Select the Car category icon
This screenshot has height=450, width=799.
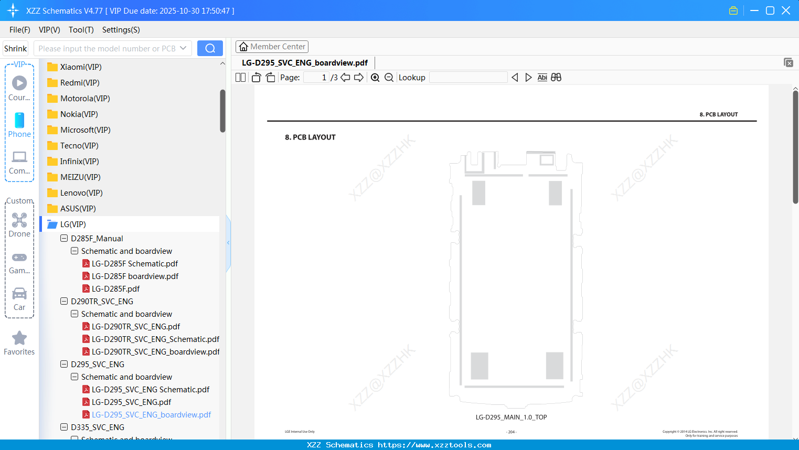point(19,299)
